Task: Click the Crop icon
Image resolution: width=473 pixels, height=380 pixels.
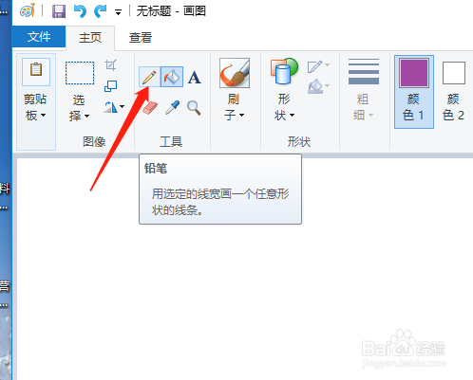Action: click(110, 65)
